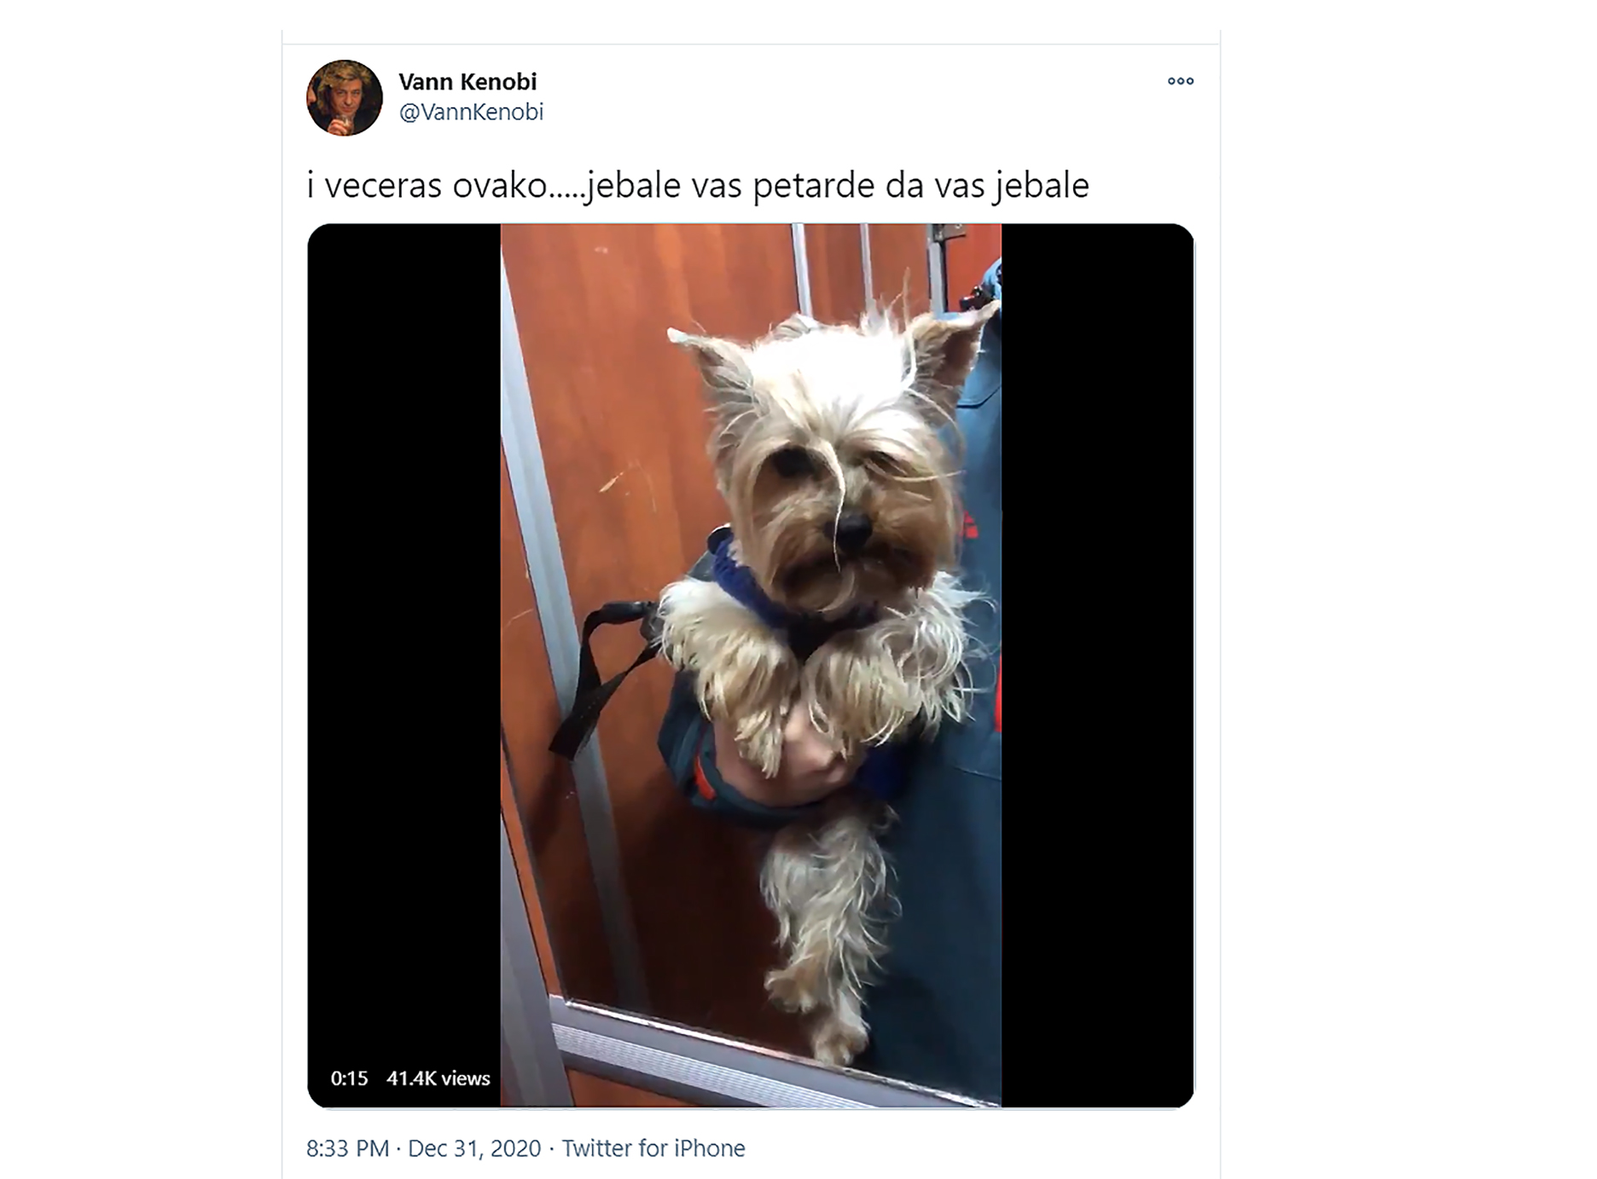Click the tweet text about petarde
The height and width of the screenshot is (1179, 1597).
(x=698, y=186)
